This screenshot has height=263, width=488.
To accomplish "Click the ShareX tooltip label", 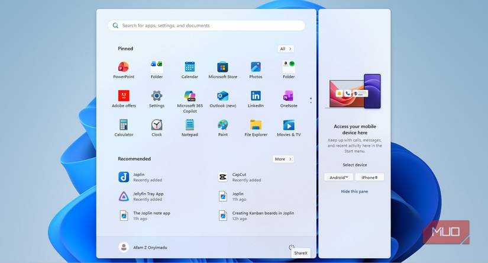I will [x=300, y=253].
